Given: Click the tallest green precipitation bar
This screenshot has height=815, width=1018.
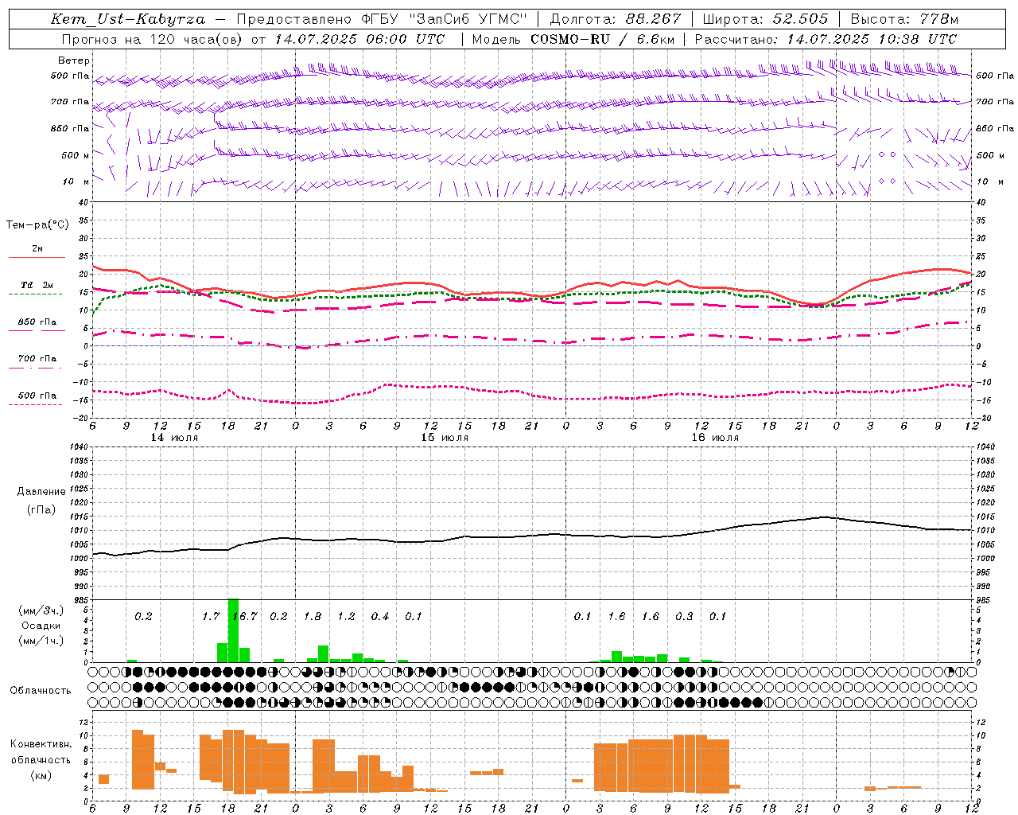Looking at the screenshot, I should 233,630.
